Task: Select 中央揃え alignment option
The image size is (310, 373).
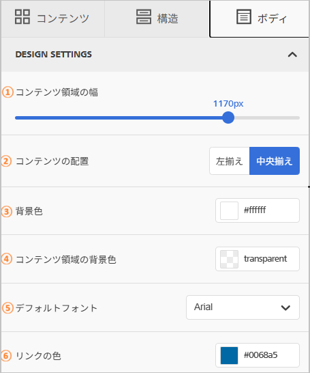Action: 275,161
